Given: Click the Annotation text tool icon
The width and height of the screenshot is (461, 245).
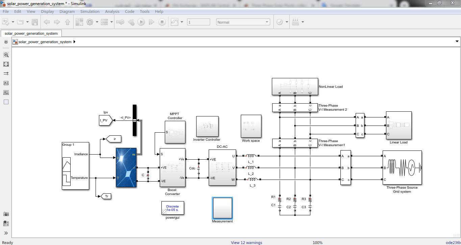Looking at the screenshot, I should click(x=6, y=83).
